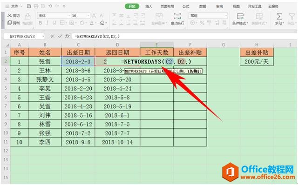Select the date cell 2018-6-12
The width and height of the screenshot is (298, 185).
pyautogui.click(x=78, y=124)
